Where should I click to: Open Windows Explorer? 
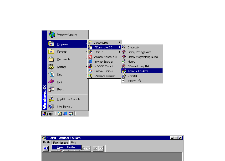pos(104,76)
